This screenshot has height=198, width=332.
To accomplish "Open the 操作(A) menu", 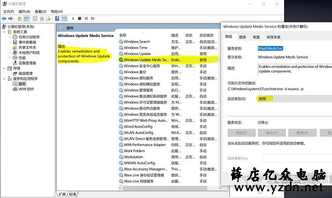I will (24, 11).
